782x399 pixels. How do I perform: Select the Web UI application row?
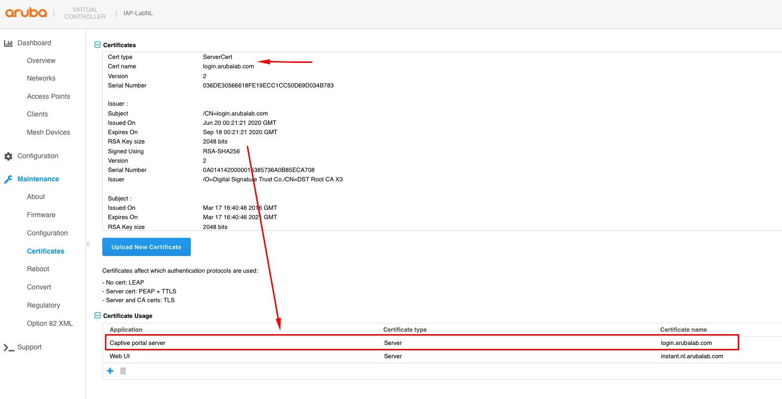click(x=442, y=356)
